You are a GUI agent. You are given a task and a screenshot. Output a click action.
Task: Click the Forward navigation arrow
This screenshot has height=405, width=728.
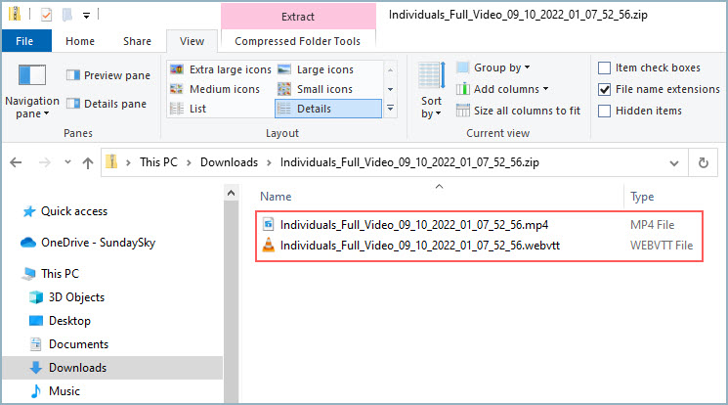[45, 162]
